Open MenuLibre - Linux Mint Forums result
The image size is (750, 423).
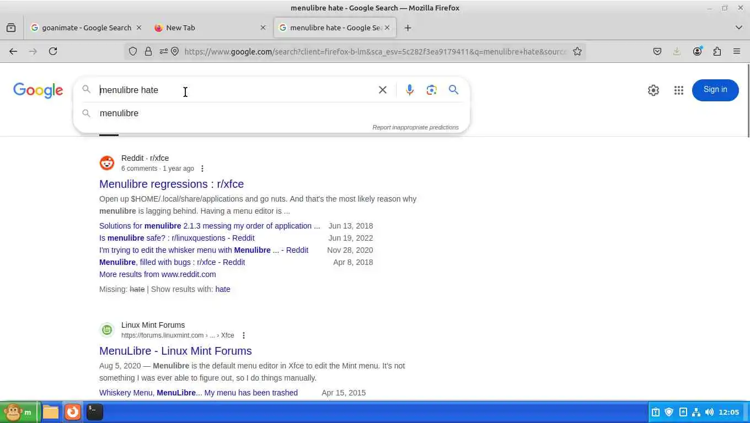click(x=175, y=351)
